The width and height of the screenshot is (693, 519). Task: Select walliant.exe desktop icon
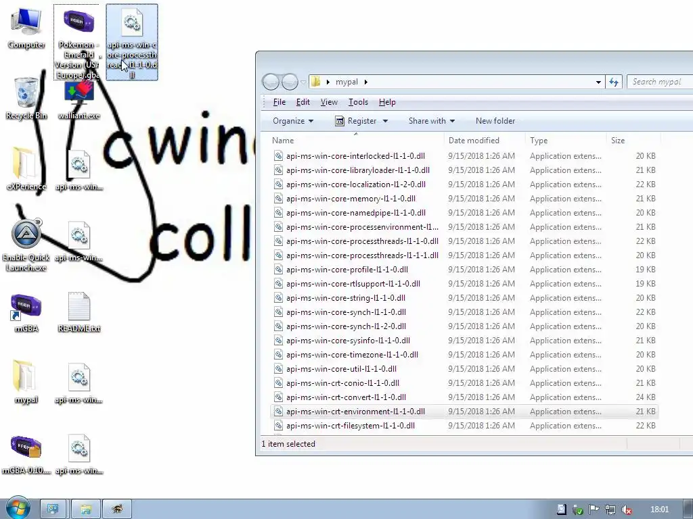(x=79, y=101)
